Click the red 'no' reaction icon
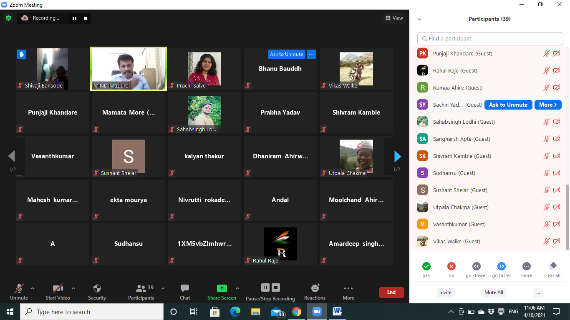This screenshot has height=320, width=570. pos(451,266)
